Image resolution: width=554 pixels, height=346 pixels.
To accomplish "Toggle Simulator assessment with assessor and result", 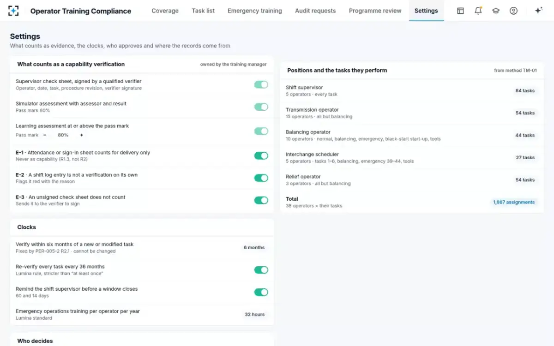I will (x=261, y=107).
